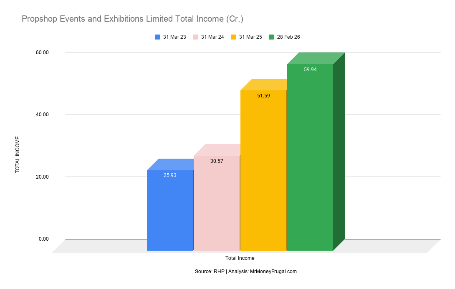This screenshot has height=289, width=455.
Task: Select the '31 Mar 25' legend label
Action: 250,37
